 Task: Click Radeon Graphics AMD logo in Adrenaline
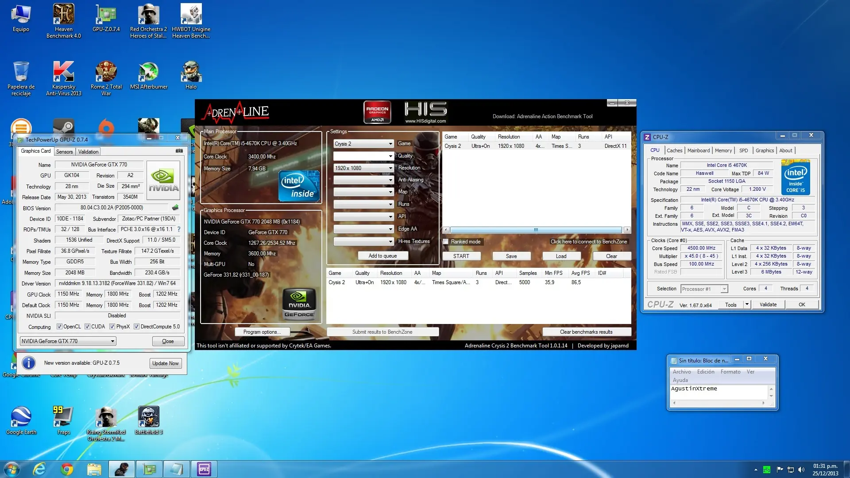377,112
